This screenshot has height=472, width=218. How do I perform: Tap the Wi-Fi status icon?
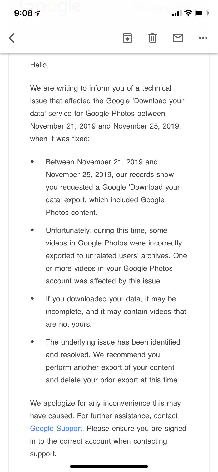(188, 13)
